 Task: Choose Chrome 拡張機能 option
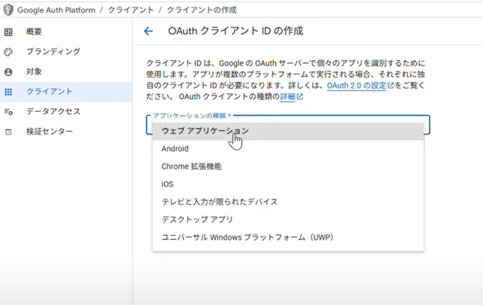click(x=288, y=166)
